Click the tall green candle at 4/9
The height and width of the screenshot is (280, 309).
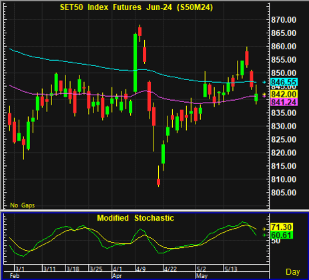click(x=135, y=63)
